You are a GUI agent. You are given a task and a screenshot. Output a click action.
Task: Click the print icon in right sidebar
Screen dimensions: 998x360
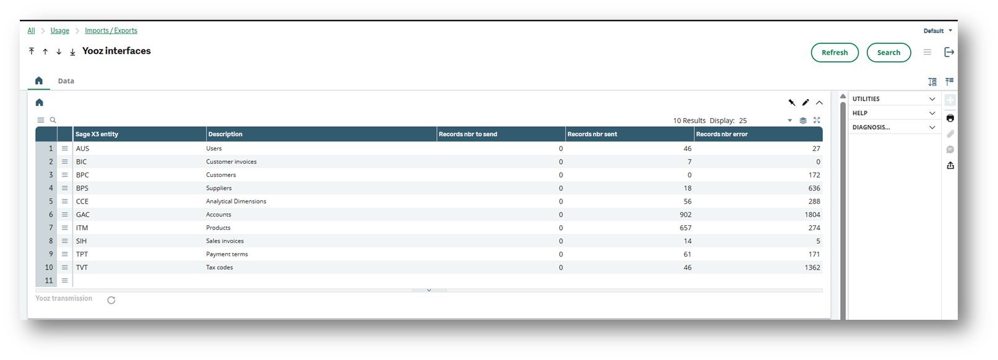[950, 118]
